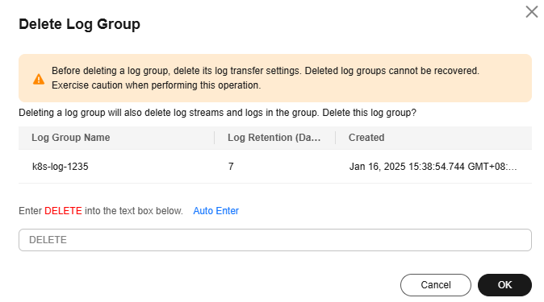Click the 'into the text box below' instruction
The width and height of the screenshot is (544, 302).
133,211
